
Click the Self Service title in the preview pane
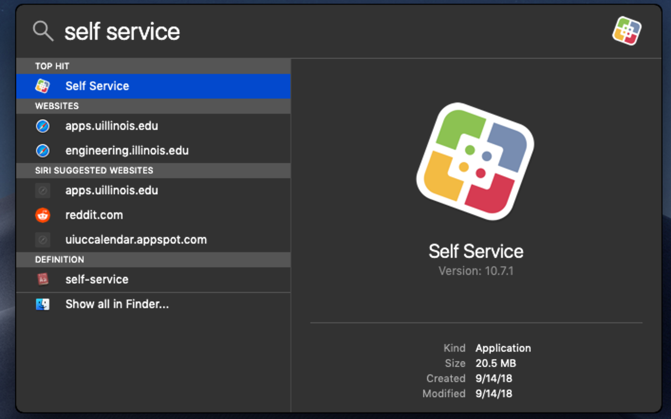point(476,251)
